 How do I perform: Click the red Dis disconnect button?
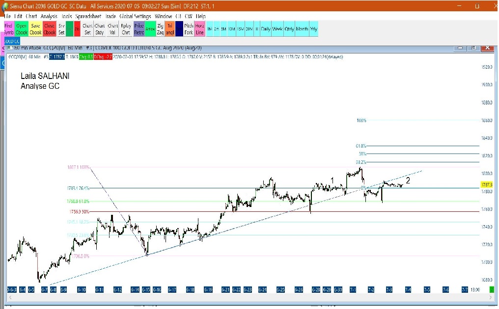pos(77,29)
